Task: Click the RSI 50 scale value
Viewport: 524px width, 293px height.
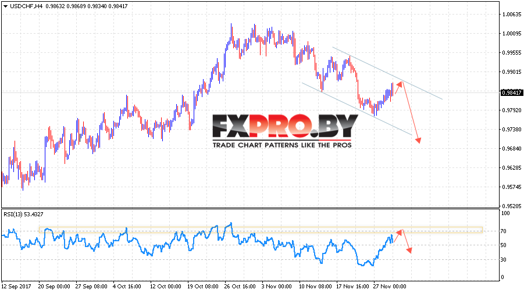Action: click(x=503, y=245)
